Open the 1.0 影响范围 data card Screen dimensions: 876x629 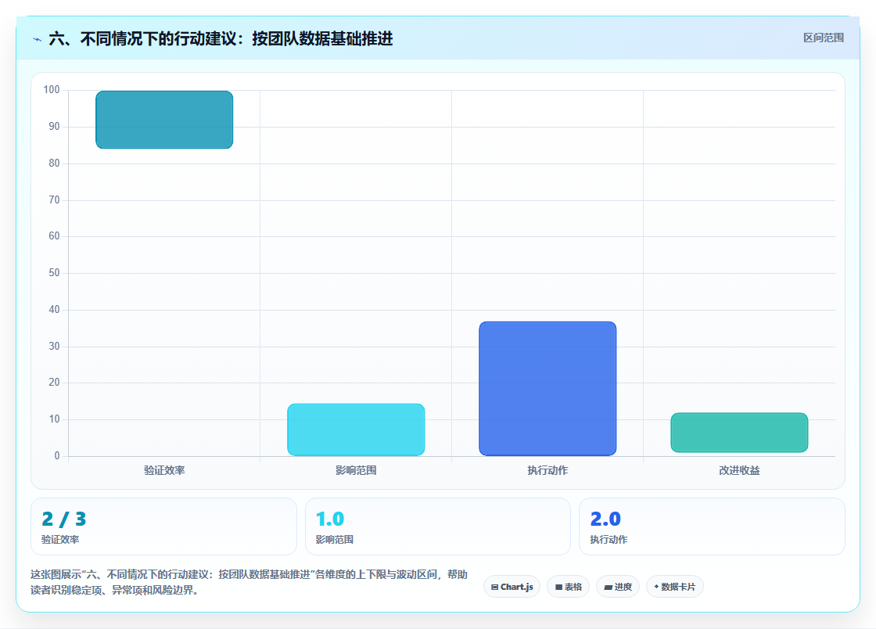tap(437, 527)
